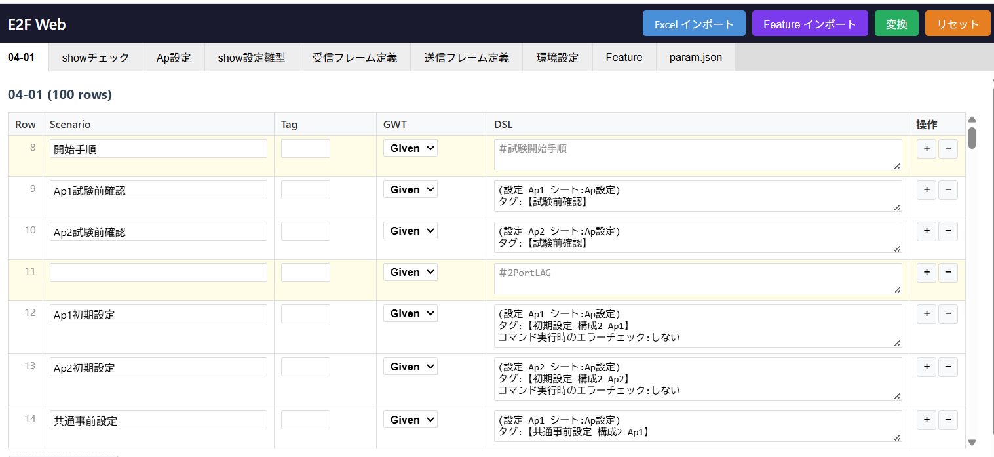This screenshot has height=457, width=994.
Task: Go to the param.json tab
Action: (x=695, y=57)
